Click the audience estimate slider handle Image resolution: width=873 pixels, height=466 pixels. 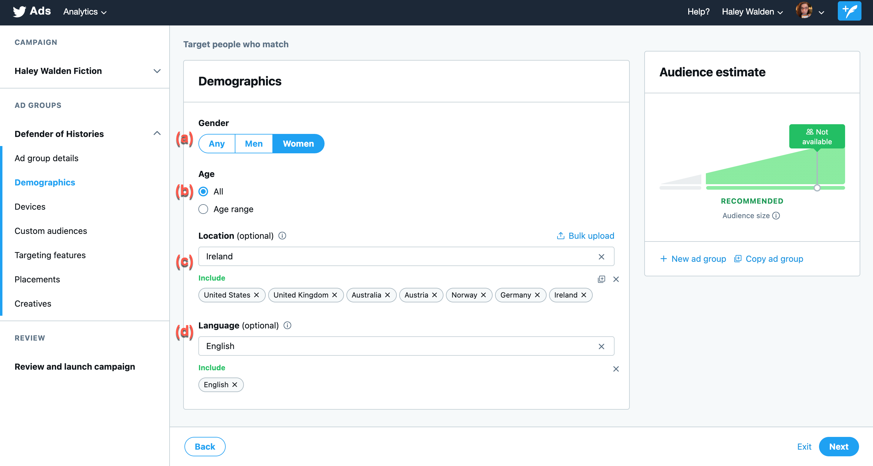coord(817,188)
